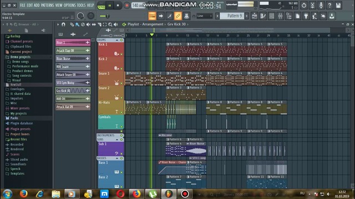The height and width of the screenshot is (199, 355).
Task: Select the playlist draw pencil tool
Action: pos(72,24)
